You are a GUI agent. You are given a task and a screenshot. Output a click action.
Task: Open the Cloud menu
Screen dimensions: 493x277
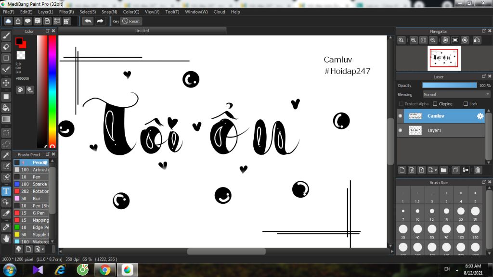(219, 12)
